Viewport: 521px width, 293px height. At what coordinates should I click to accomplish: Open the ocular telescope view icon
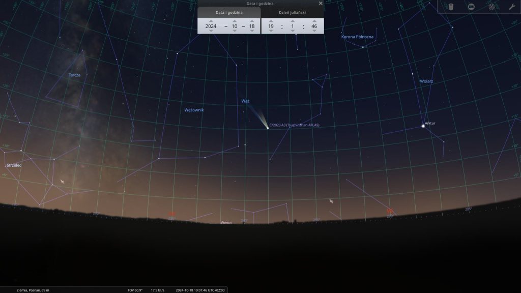click(x=450, y=7)
